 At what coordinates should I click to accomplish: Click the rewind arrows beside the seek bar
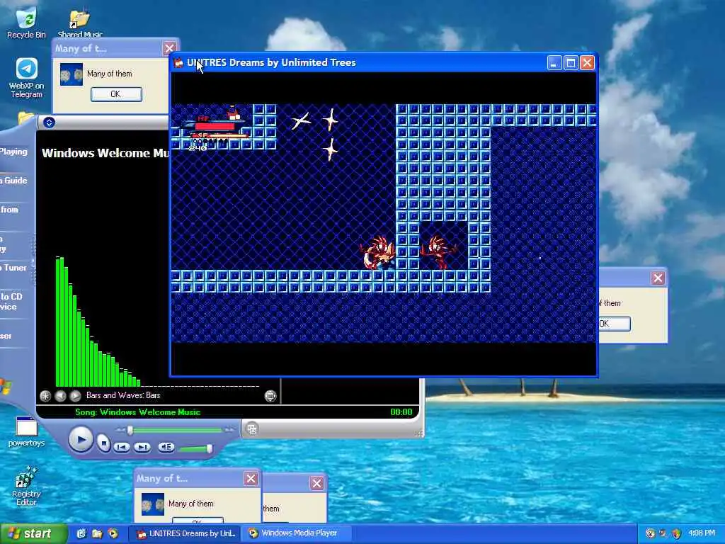click(x=120, y=430)
